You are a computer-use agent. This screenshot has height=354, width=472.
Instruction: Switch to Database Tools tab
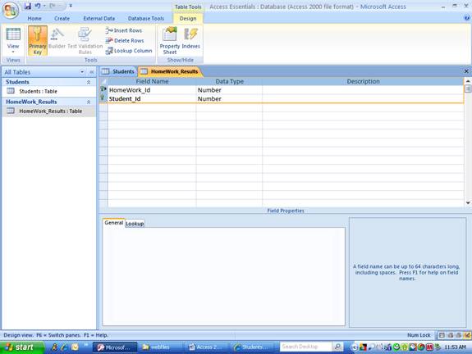pos(146,19)
